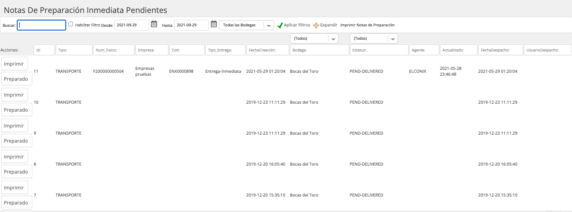Click Imprimir button for row id 10
Image resolution: width=572 pixels, height=212 pixels.
[x=14, y=95]
